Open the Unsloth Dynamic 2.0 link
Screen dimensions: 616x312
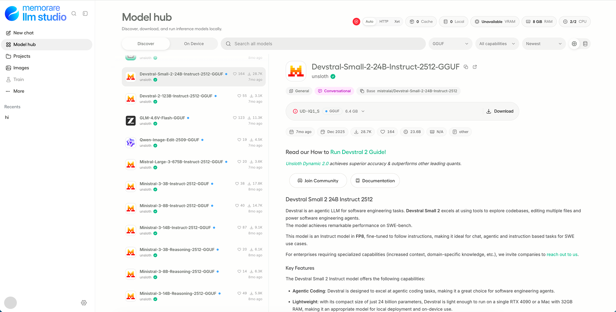point(307,164)
